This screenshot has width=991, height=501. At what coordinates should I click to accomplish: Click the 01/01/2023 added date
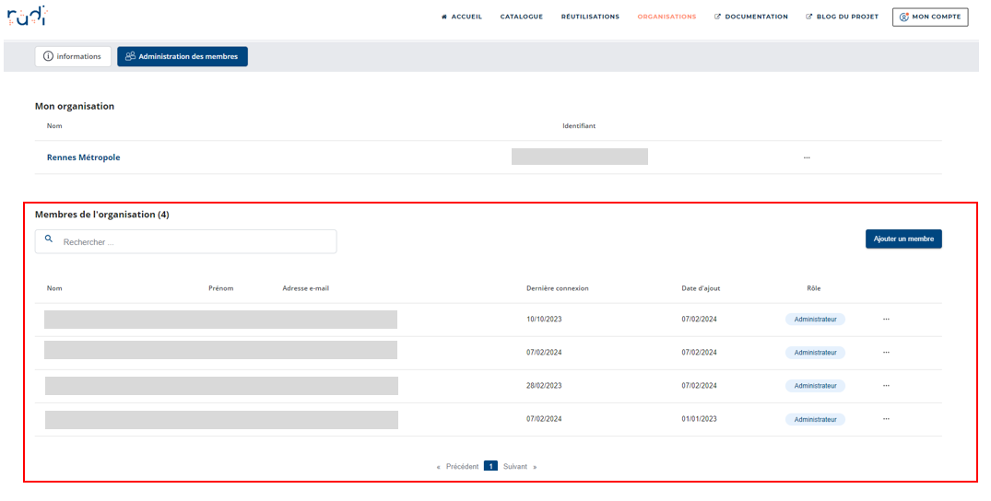[x=699, y=419]
